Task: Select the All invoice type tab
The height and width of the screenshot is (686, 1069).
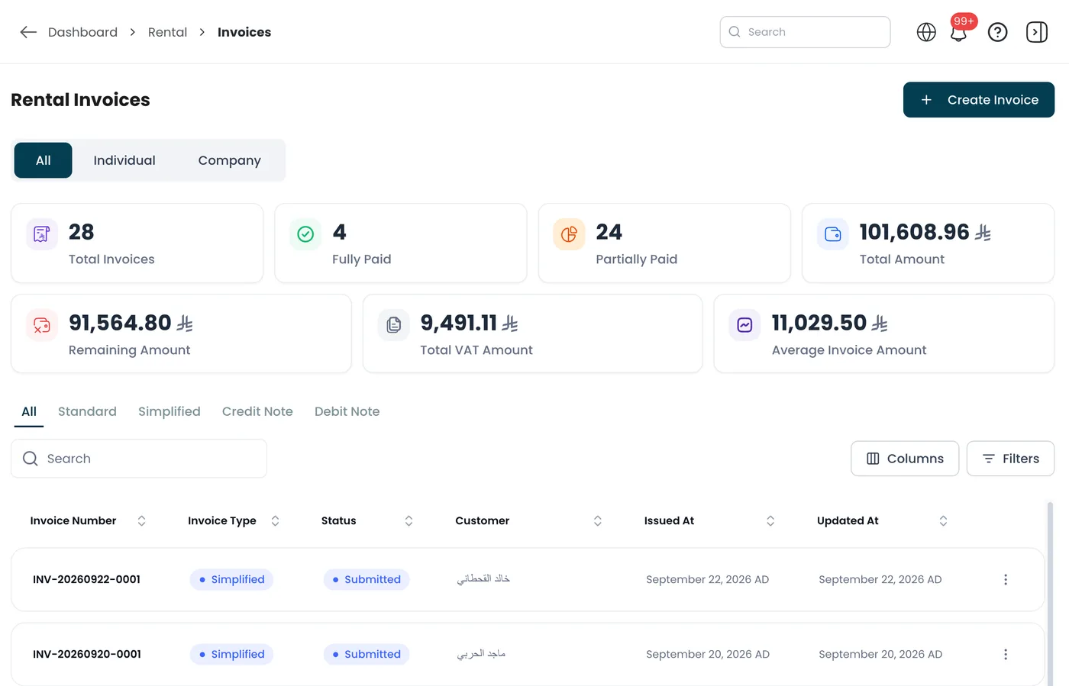Action: tap(29, 412)
